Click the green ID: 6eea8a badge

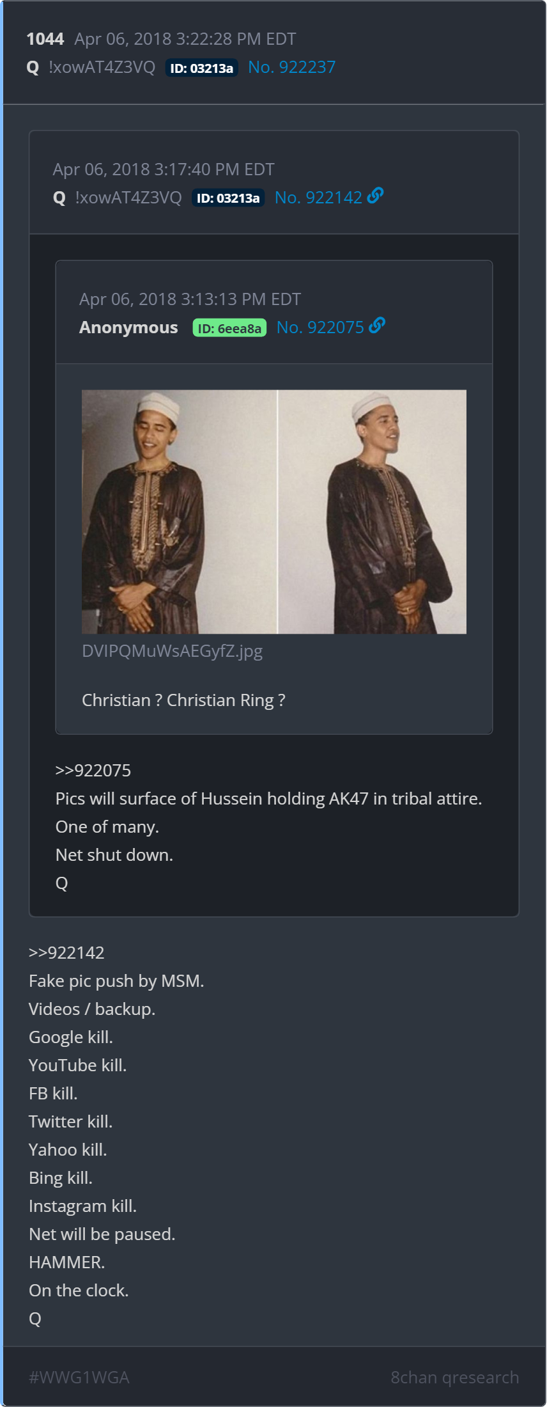tap(229, 328)
